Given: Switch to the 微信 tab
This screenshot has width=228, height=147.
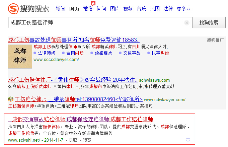Looking at the screenshot, I should (88, 9).
